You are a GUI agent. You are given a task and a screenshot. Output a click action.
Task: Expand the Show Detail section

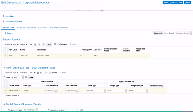click(x=4, y=16)
